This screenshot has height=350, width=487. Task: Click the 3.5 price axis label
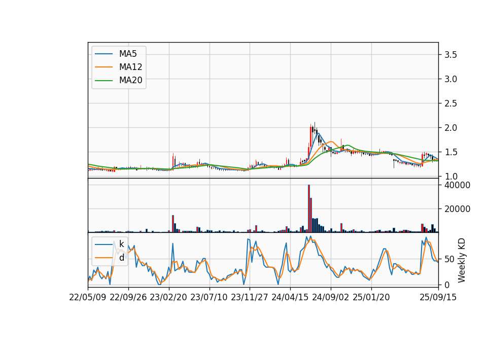tap(450, 55)
